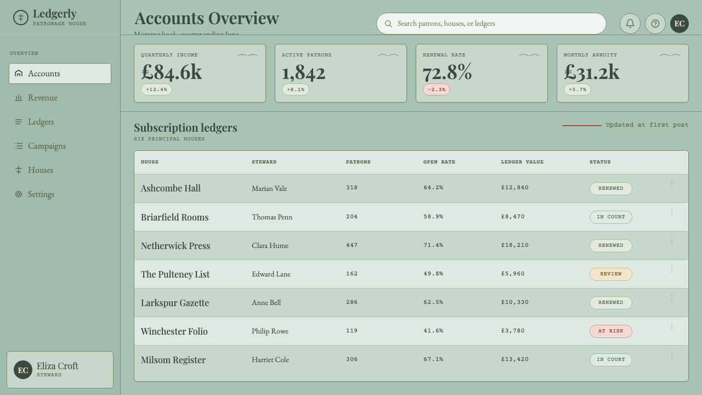The width and height of the screenshot is (702, 395).
Task: Click the At Risk status badge
Action: (x=611, y=331)
